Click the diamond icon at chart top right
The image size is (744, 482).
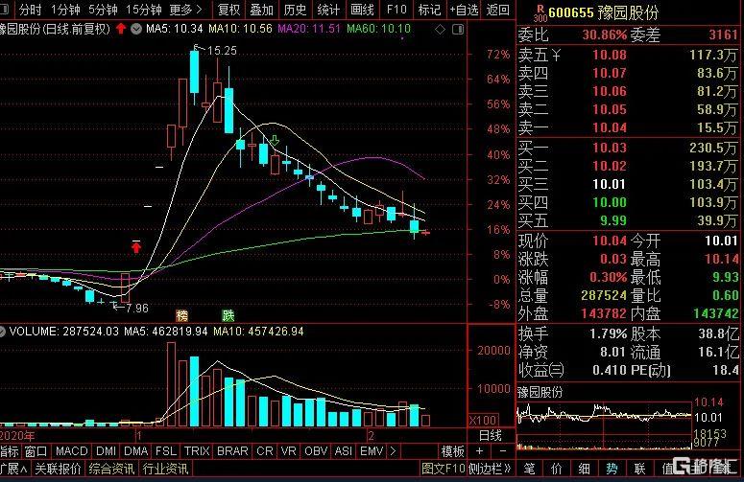(x=441, y=30)
